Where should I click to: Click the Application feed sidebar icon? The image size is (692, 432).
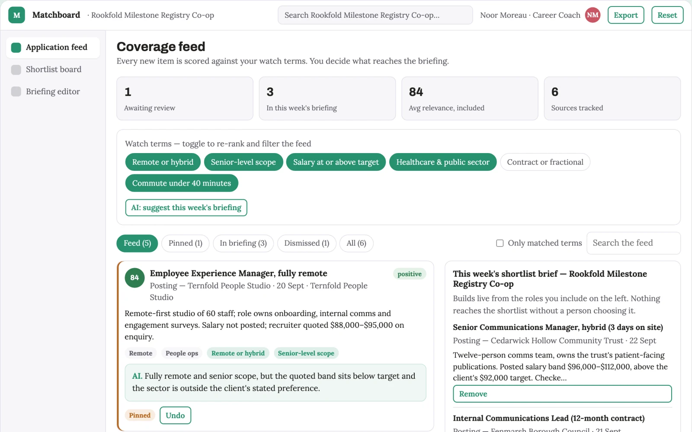click(x=16, y=48)
